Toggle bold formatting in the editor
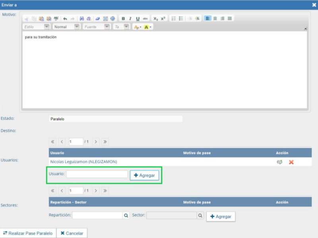 [123, 19]
